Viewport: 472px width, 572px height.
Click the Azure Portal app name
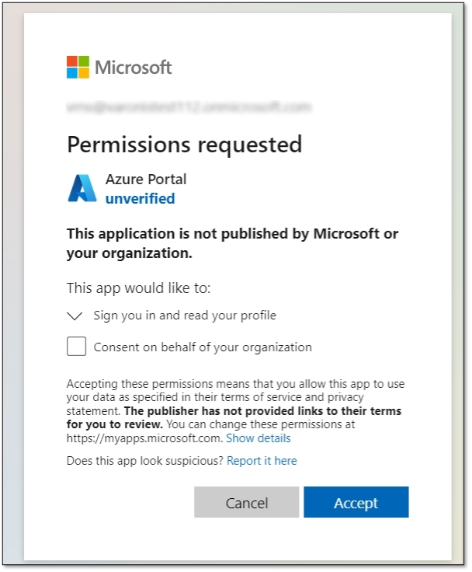click(146, 180)
